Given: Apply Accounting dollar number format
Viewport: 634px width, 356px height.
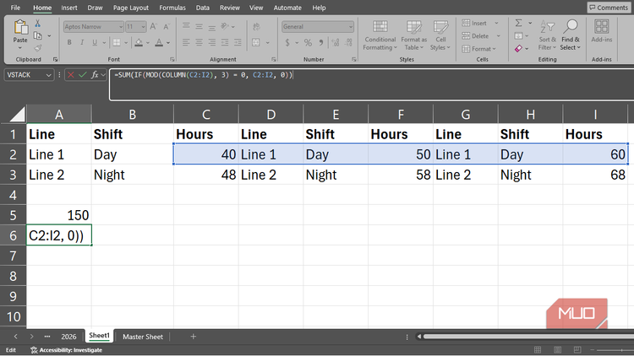Looking at the screenshot, I should click(x=287, y=42).
